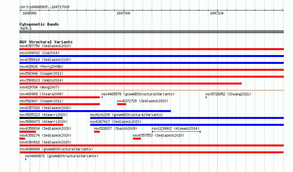Click tiny red bar under nsv6358274
The height and width of the screenshot is (172, 293).
[x=22, y=139]
